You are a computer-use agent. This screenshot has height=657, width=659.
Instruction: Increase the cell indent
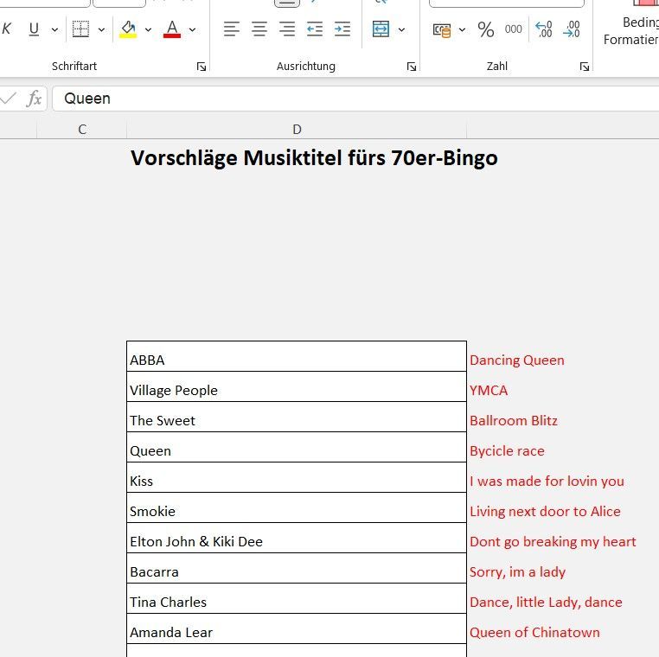click(342, 29)
